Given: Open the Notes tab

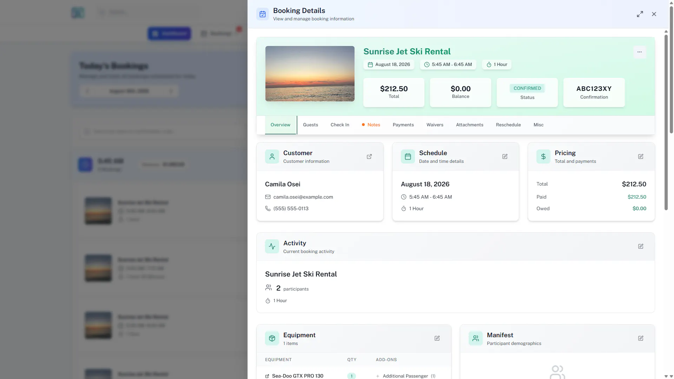Looking at the screenshot, I should (371, 125).
